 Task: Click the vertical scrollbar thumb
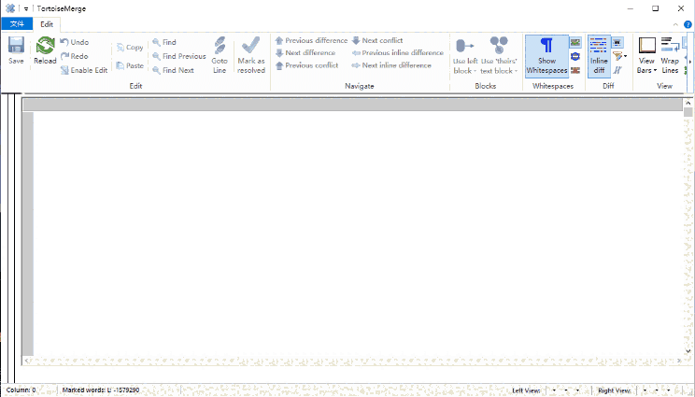[x=688, y=112]
